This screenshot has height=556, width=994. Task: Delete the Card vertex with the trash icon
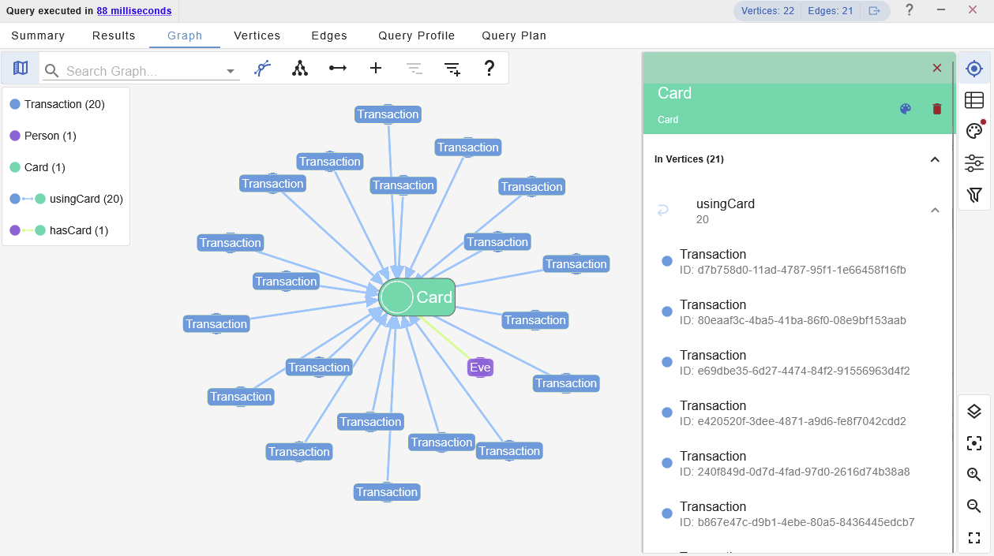[937, 109]
